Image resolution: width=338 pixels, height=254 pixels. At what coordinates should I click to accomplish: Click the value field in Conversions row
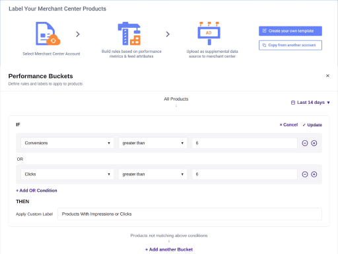tap(245, 143)
